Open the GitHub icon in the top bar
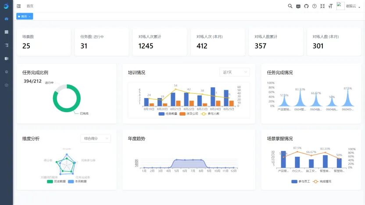 306,6
